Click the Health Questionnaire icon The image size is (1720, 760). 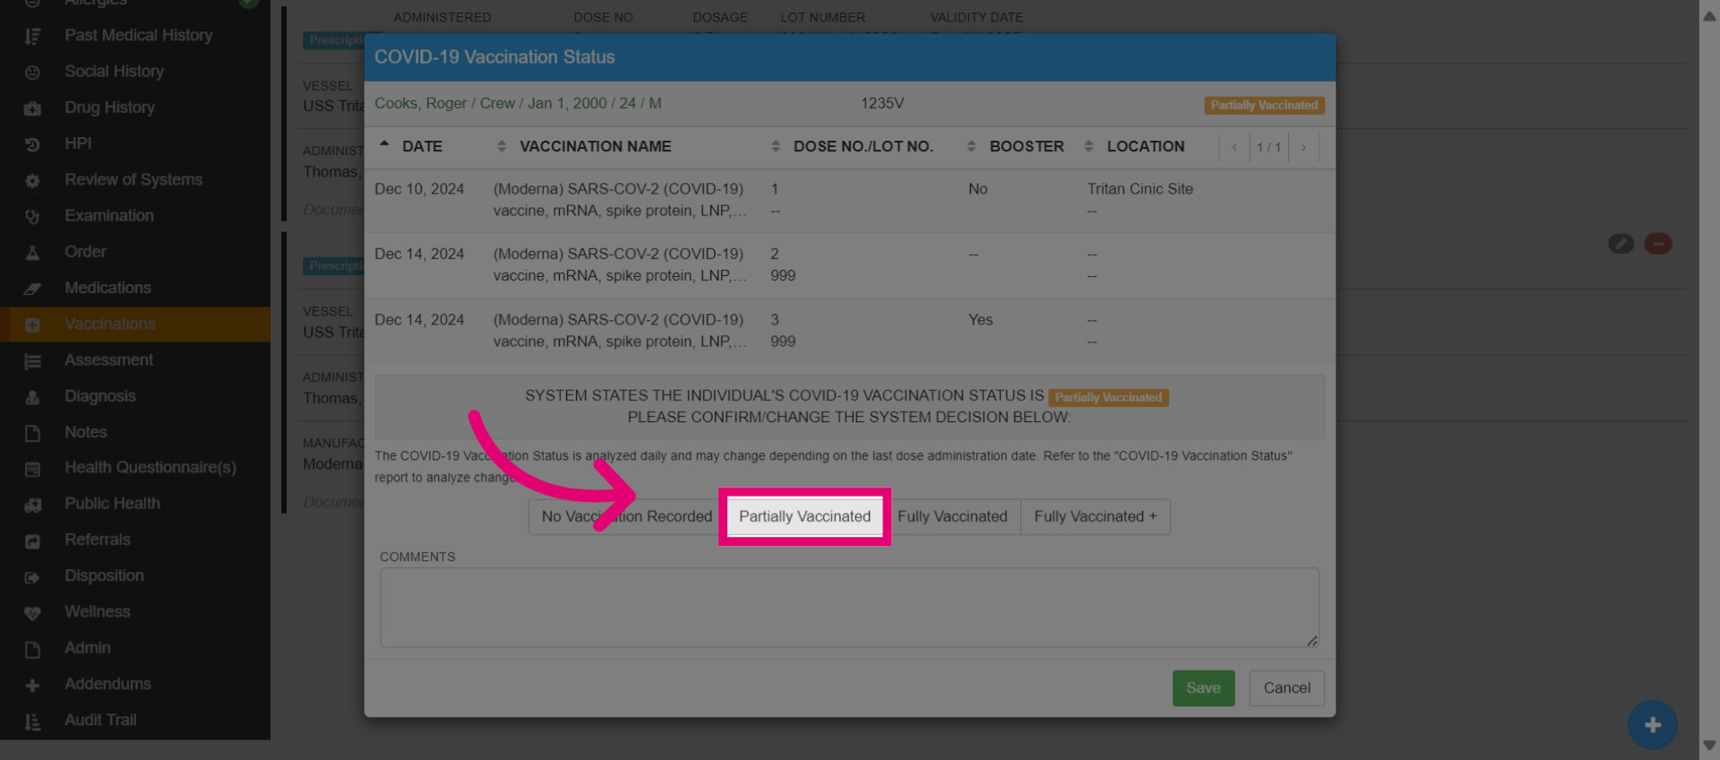32,468
